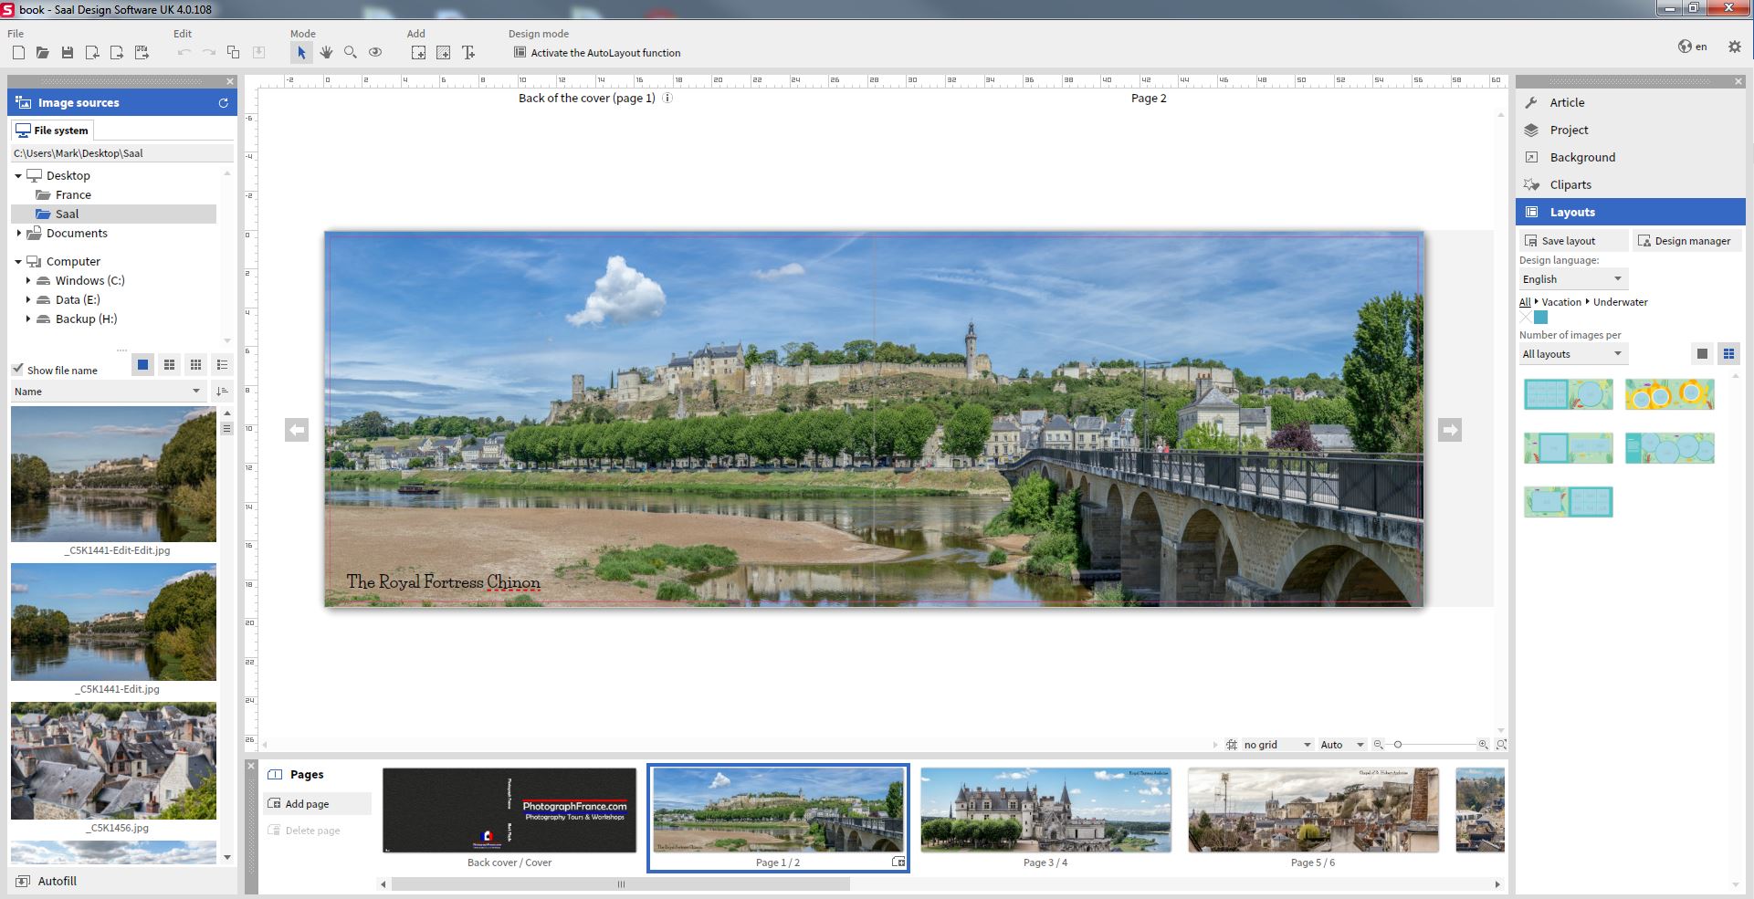This screenshot has height=899, width=1754.
Task: Refresh the Image sources panel
Action: click(x=223, y=103)
